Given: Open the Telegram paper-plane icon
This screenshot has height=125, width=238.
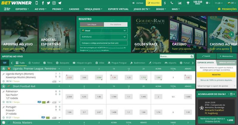Looking at the screenshot, I should (x=60, y=3).
